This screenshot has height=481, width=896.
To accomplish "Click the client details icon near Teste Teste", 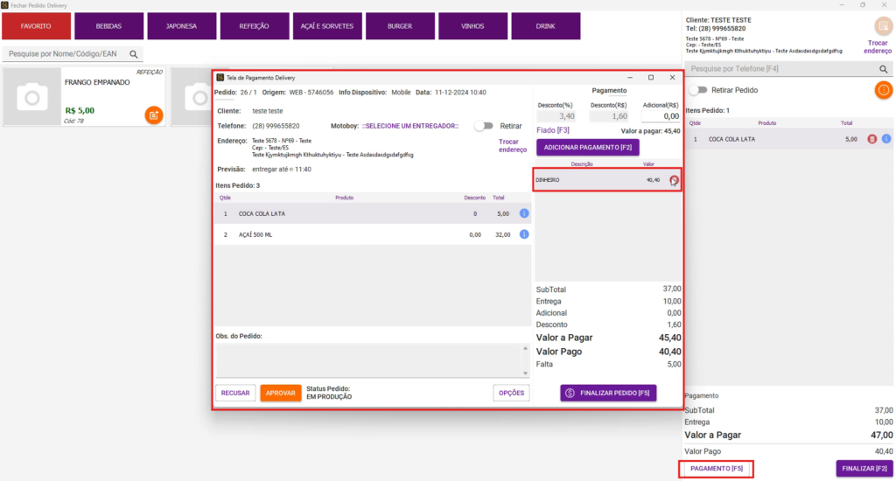I will 882,26.
